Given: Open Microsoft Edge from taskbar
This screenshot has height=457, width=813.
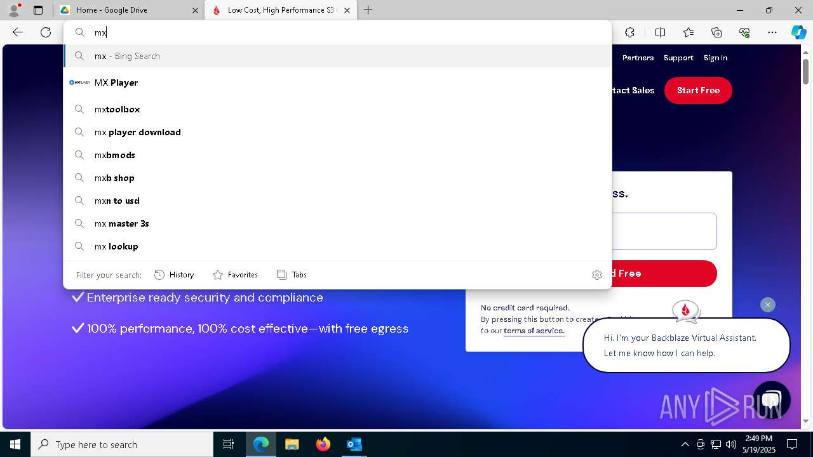Looking at the screenshot, I should click(261, 444).
